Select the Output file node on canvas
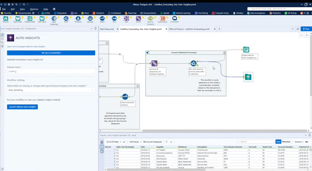 pyautogui.click(x=246, y=49)
